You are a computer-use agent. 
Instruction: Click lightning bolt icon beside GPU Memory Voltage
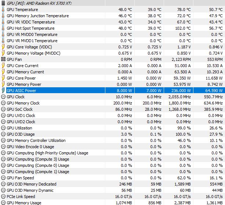[x=3, y=53]
